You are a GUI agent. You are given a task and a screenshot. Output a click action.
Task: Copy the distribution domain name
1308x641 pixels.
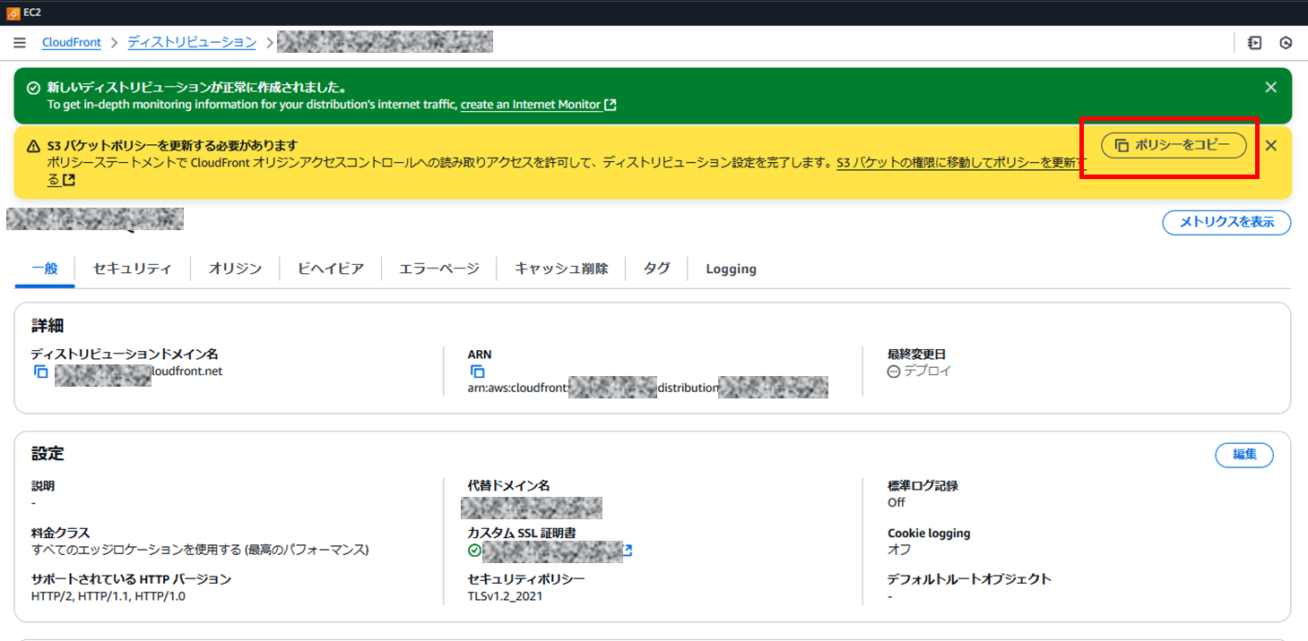[40, 371]
